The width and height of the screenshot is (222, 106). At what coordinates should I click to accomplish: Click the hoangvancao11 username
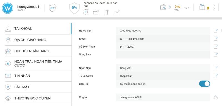click(x=29, y=7)
